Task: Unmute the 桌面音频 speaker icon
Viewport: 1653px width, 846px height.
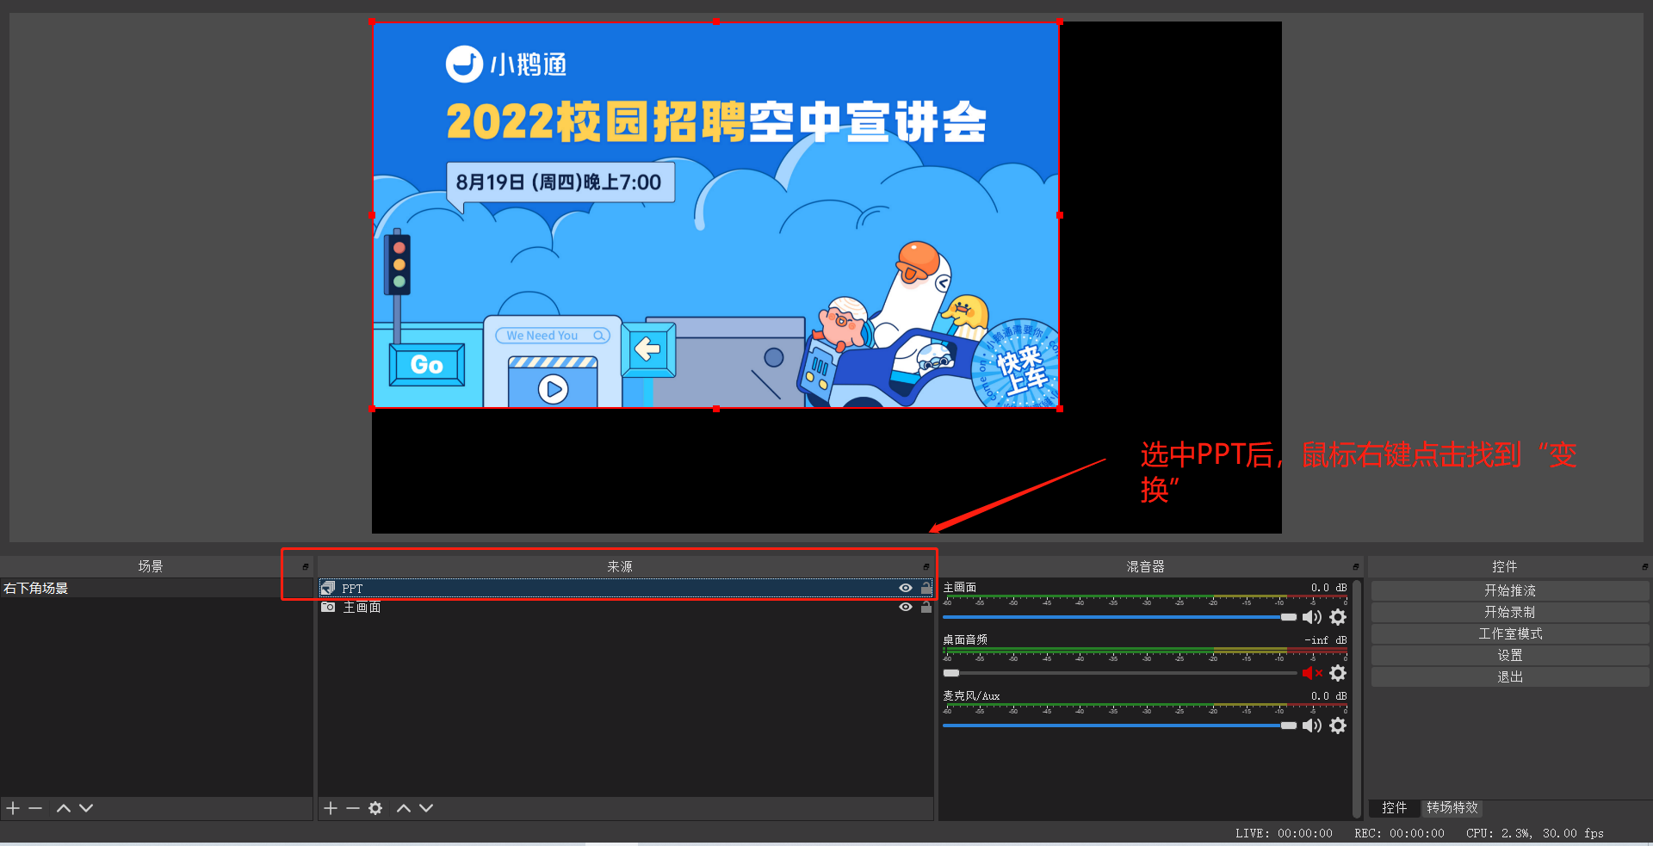Action: (1312, 673)
